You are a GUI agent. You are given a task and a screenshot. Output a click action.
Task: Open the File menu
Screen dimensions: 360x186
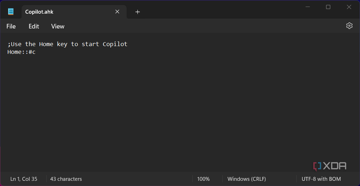[11, 26]
